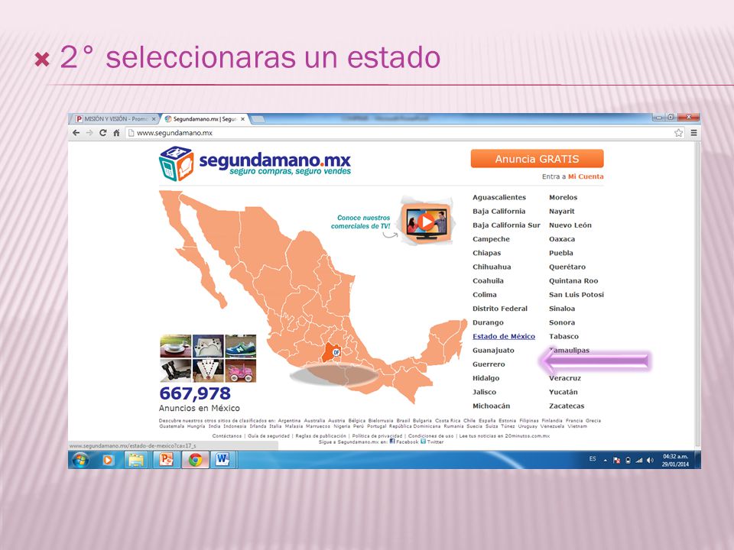Reload the page with the refresh icon
This screenshot has height=550, width=734.
(x=103, y=133)
